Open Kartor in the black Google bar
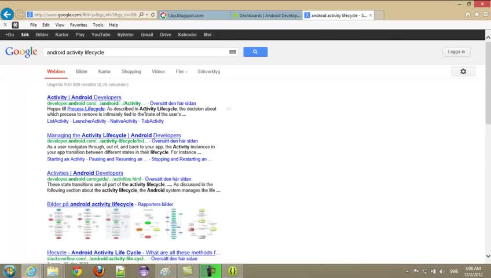This screenshot has height=278, width=491. coord(62,35)
